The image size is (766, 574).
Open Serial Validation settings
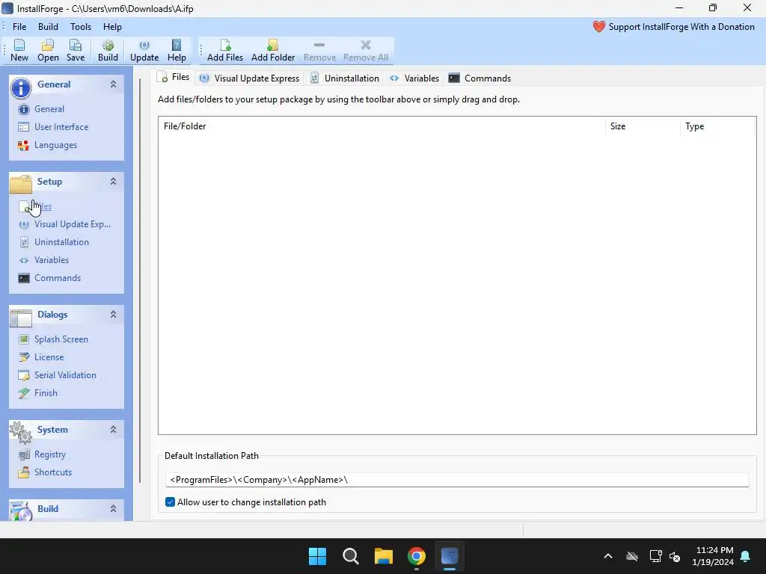tap(65, 375)
